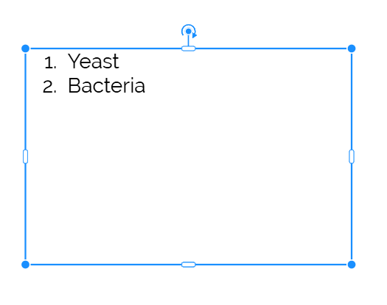
Task: Select the bottom-right corner resize handle
Action: point(352,265)
